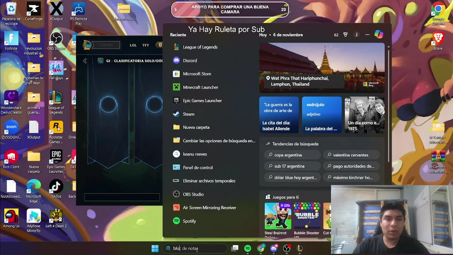Click the taskbar search box
The height and width of the screenshot is (255, 453).
195,249
